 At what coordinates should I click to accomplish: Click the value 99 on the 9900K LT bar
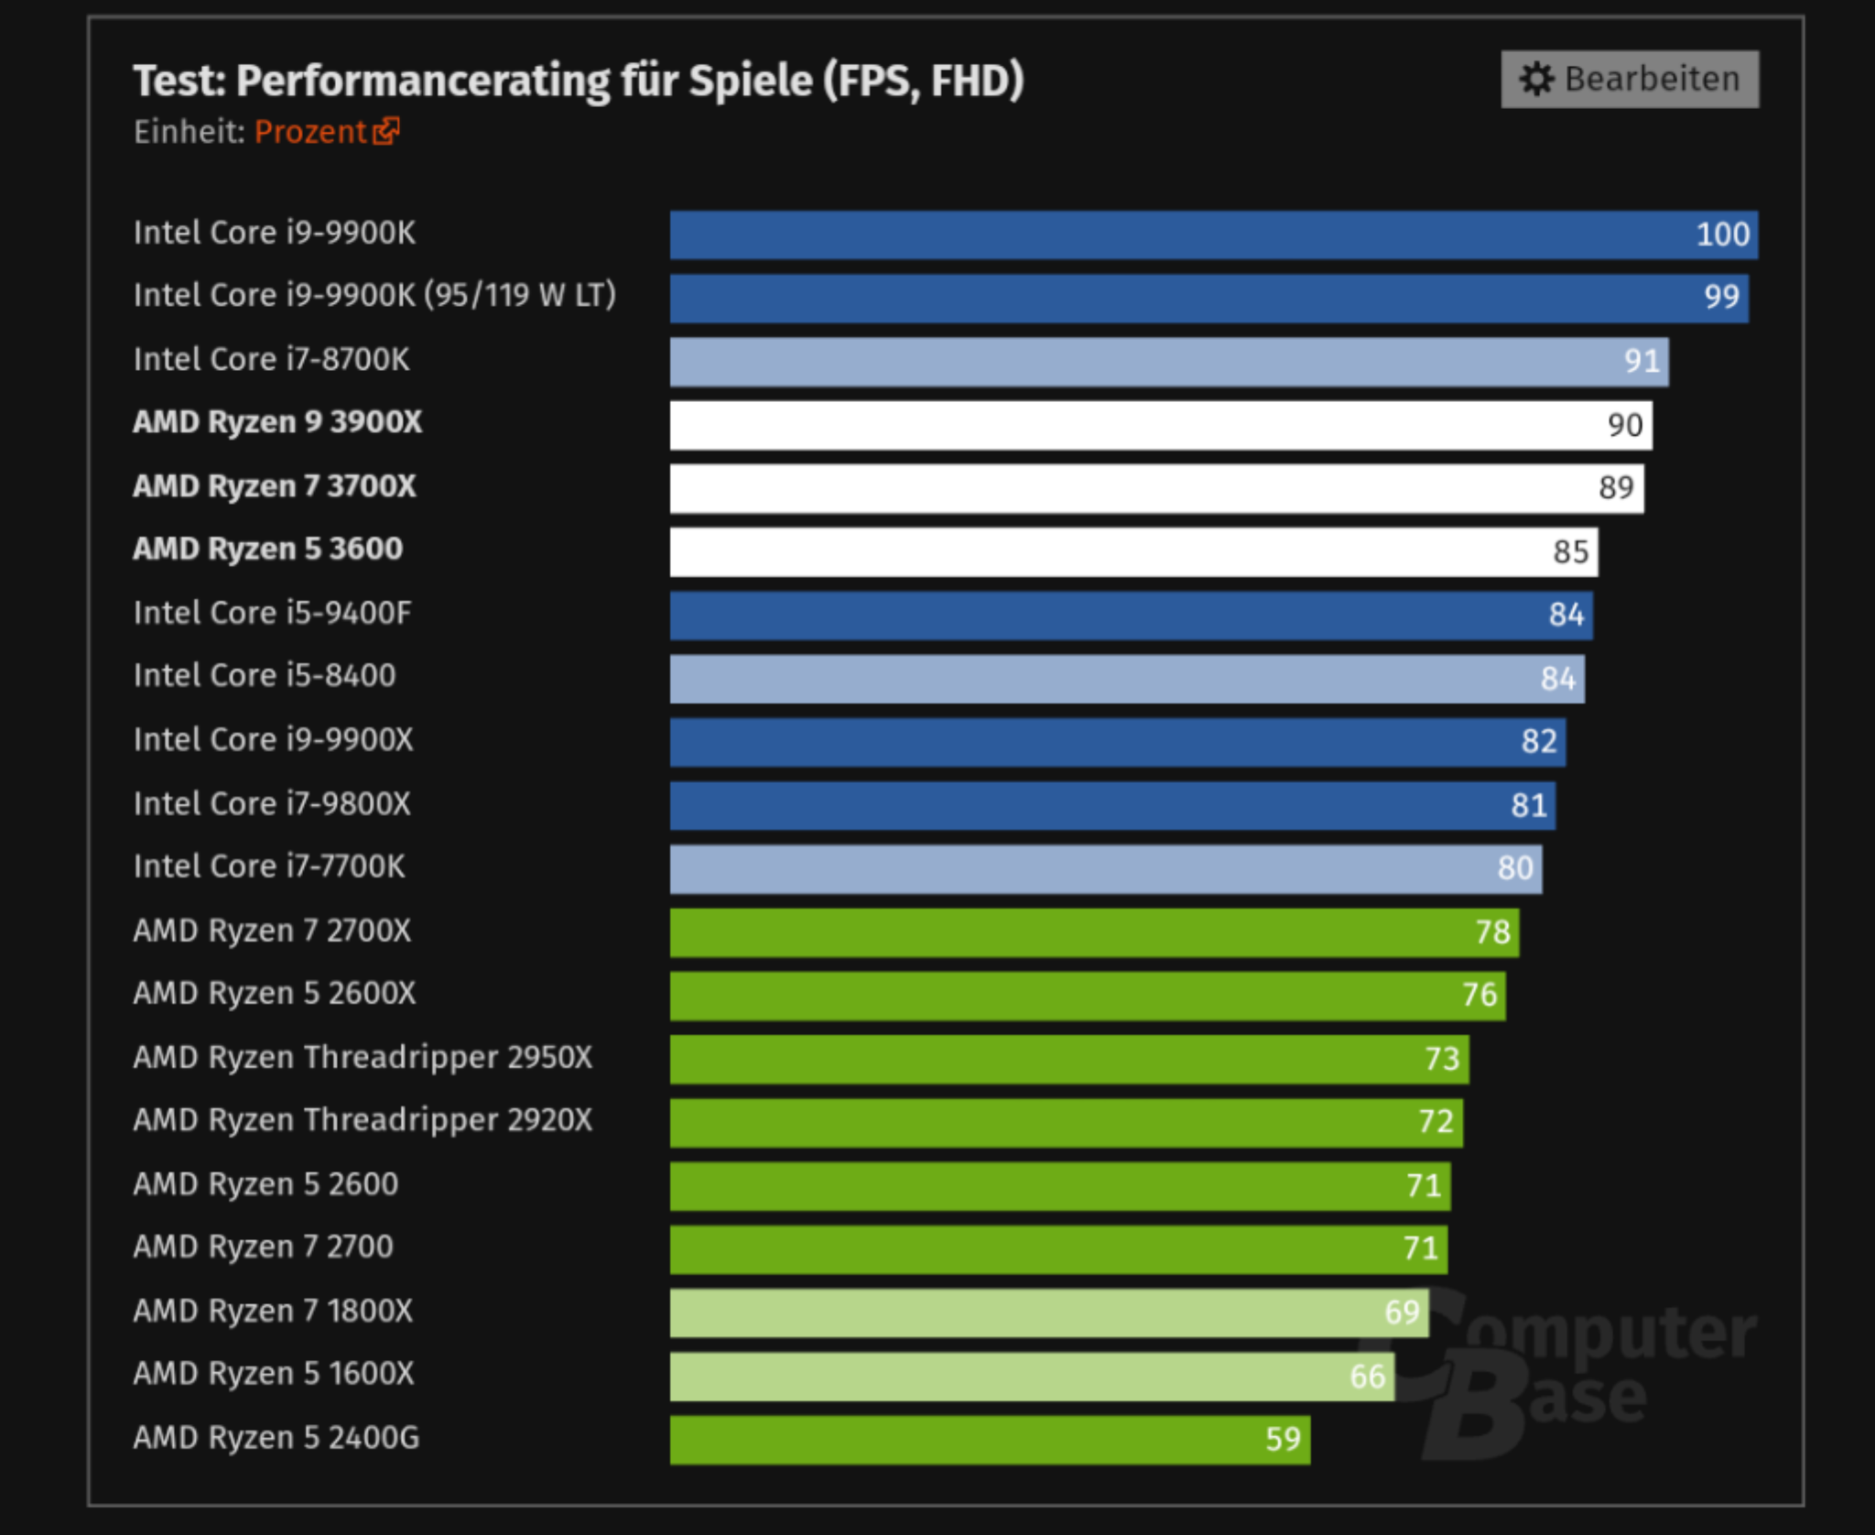click(x=1721, y=298)
